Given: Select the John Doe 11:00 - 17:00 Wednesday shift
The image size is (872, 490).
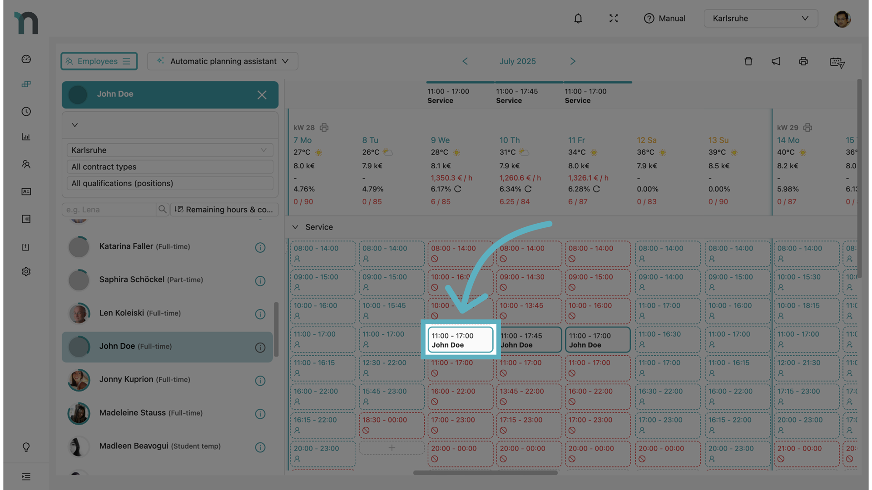Looking at the screenshot, I should click(460, 340).
